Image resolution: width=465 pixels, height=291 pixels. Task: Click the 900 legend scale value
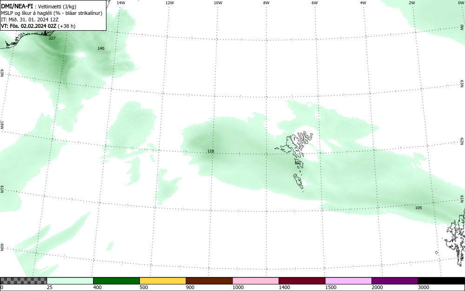point(190,287)
